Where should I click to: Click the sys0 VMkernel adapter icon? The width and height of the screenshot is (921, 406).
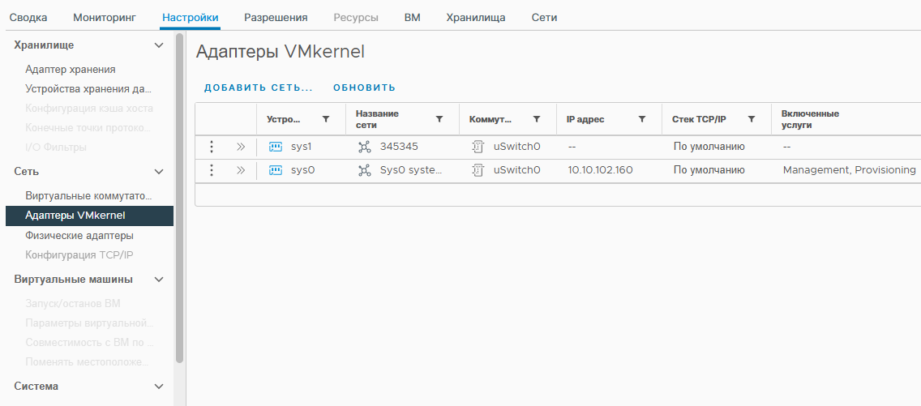[276, 170]
